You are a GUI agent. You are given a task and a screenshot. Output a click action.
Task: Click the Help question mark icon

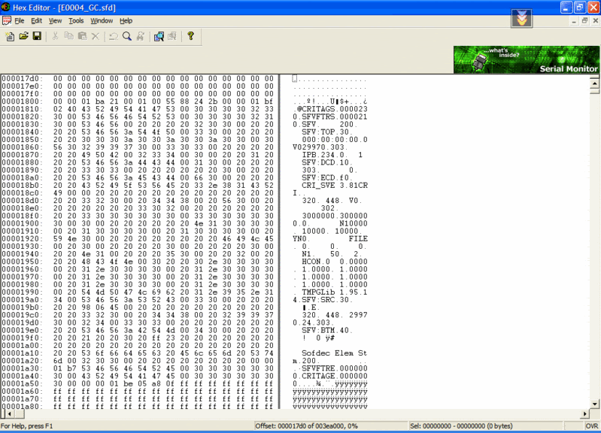(x=190, y=36)
